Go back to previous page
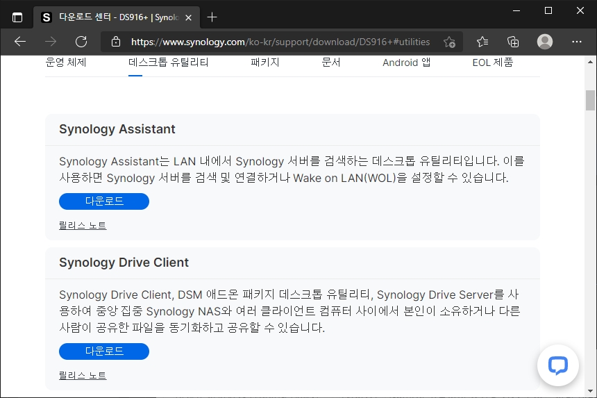 coord(20,42)
